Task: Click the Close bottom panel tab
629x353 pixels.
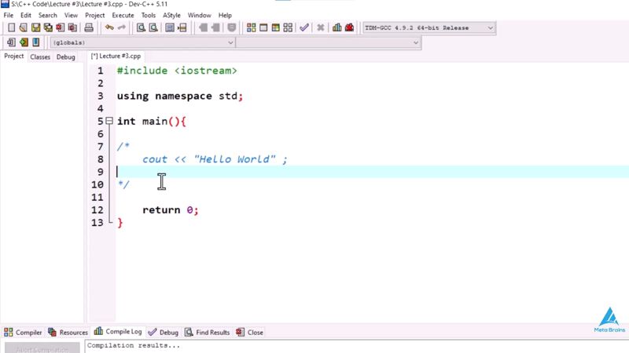Action: [249, 332]
